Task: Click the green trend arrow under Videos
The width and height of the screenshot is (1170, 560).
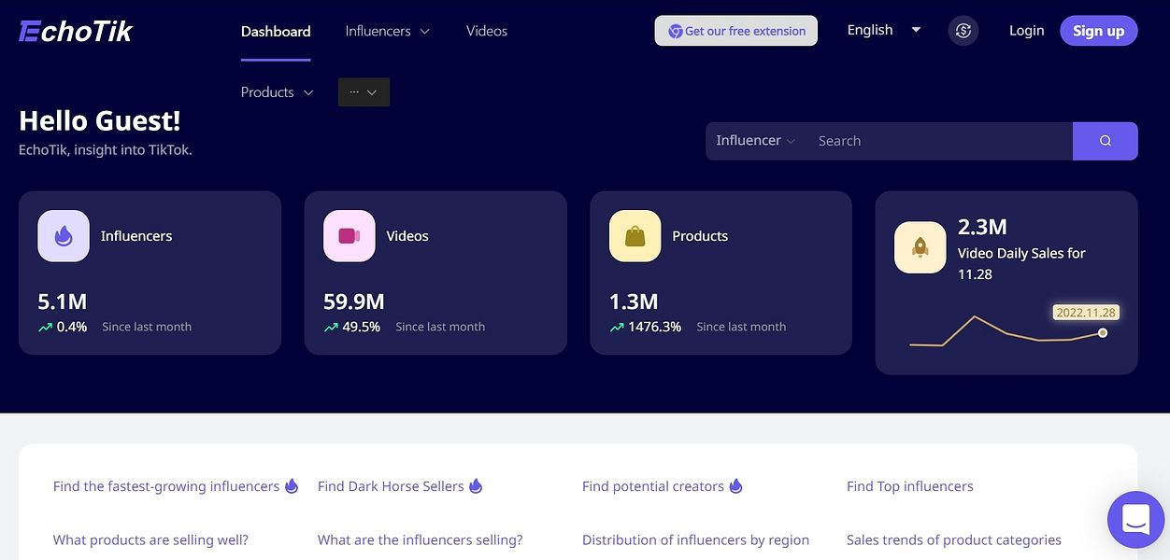Action: pyautogui.click(x=331, y=328)
